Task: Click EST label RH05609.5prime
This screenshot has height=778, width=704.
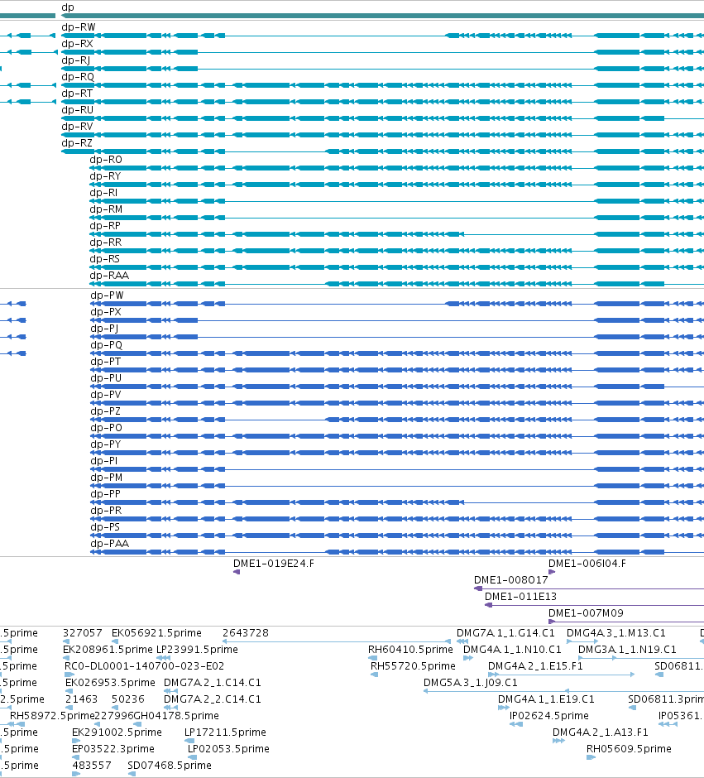Action: pos(630,748)
